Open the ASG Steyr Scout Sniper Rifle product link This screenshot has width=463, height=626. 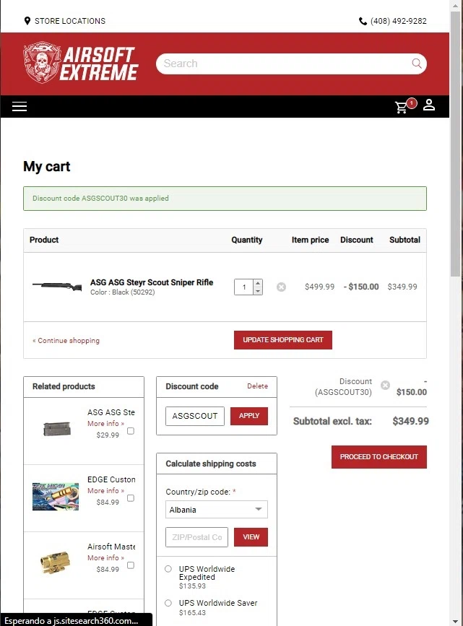(x=152, y=282)
